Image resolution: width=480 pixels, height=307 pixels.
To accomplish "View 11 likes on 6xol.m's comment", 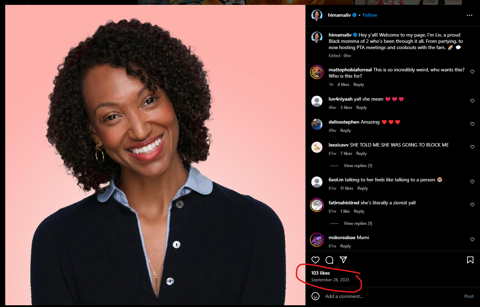I will 346,188.
